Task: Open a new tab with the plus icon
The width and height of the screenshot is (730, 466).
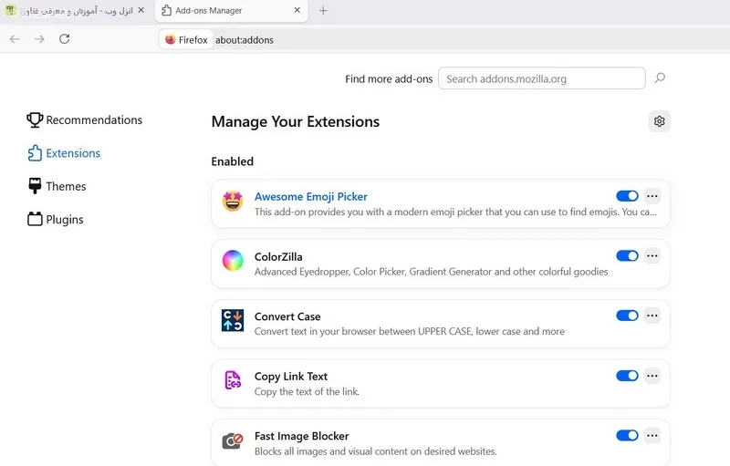Action: click(323, 10)
